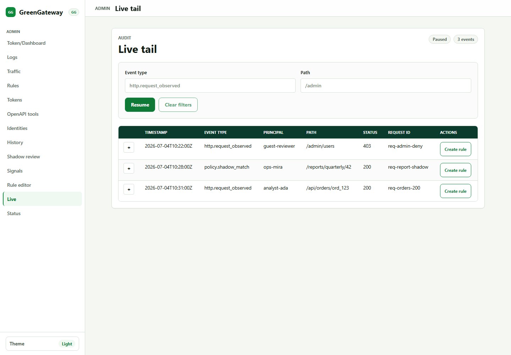Click the /admin/users path cell
The image size is (511, 355).
320,146
